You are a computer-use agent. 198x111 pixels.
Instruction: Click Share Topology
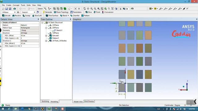[61, 12]
